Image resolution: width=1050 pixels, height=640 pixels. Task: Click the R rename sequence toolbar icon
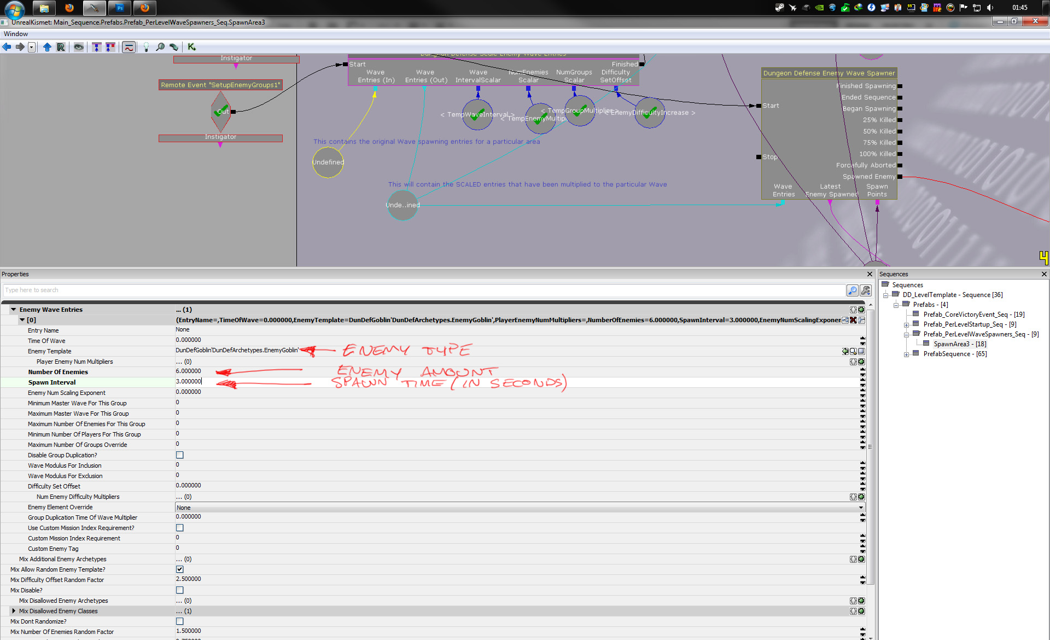pyautogui.click(x=61, y=47)
